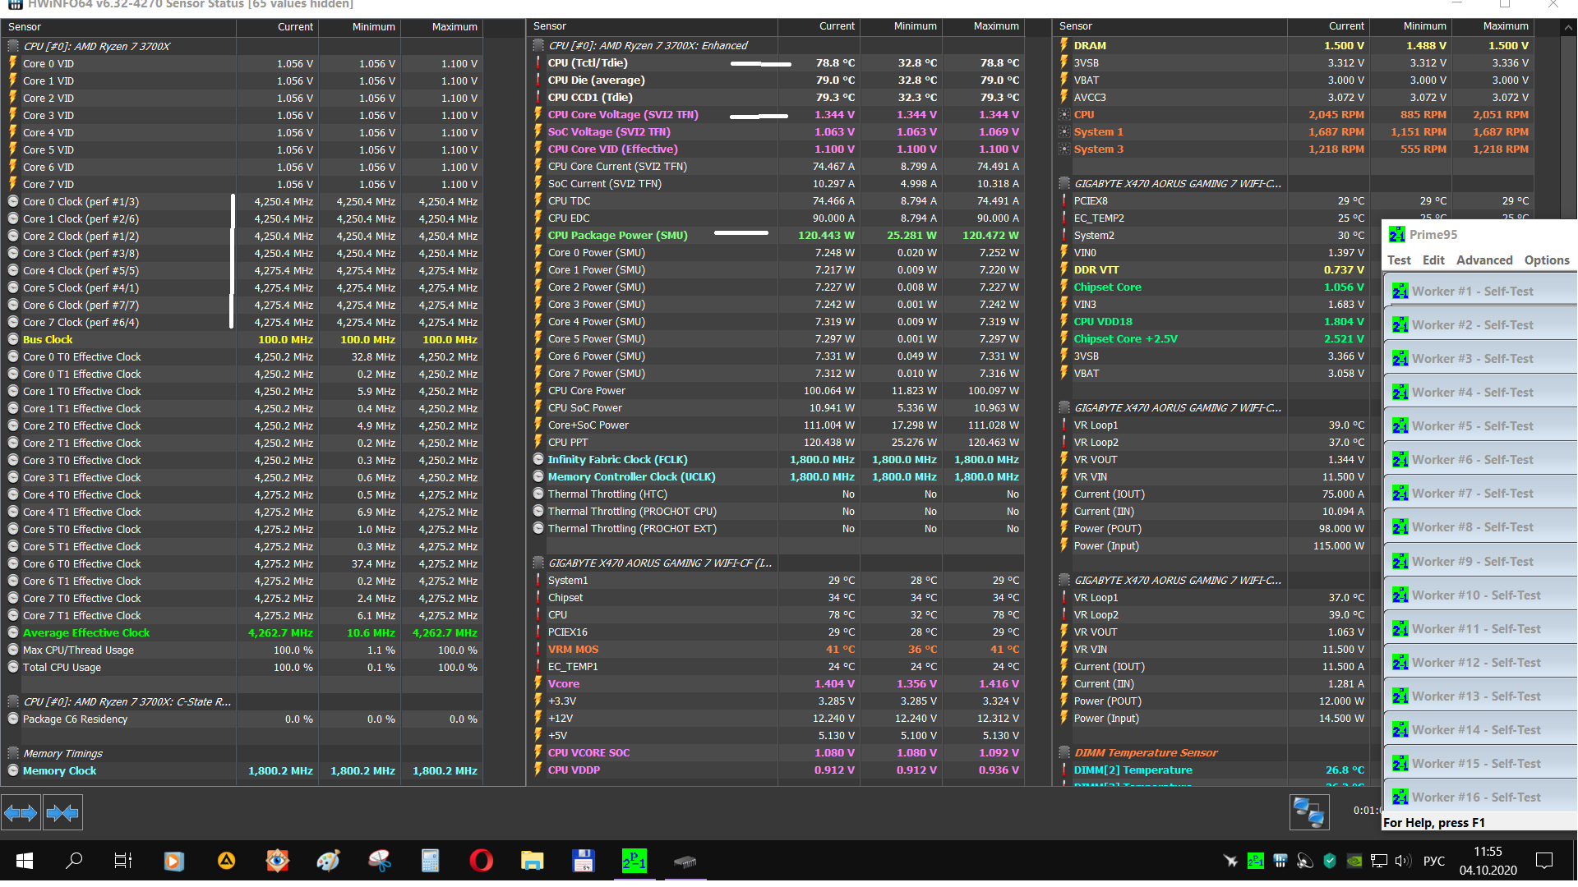Open the network remote monitoring icon

coord(1308,812)
